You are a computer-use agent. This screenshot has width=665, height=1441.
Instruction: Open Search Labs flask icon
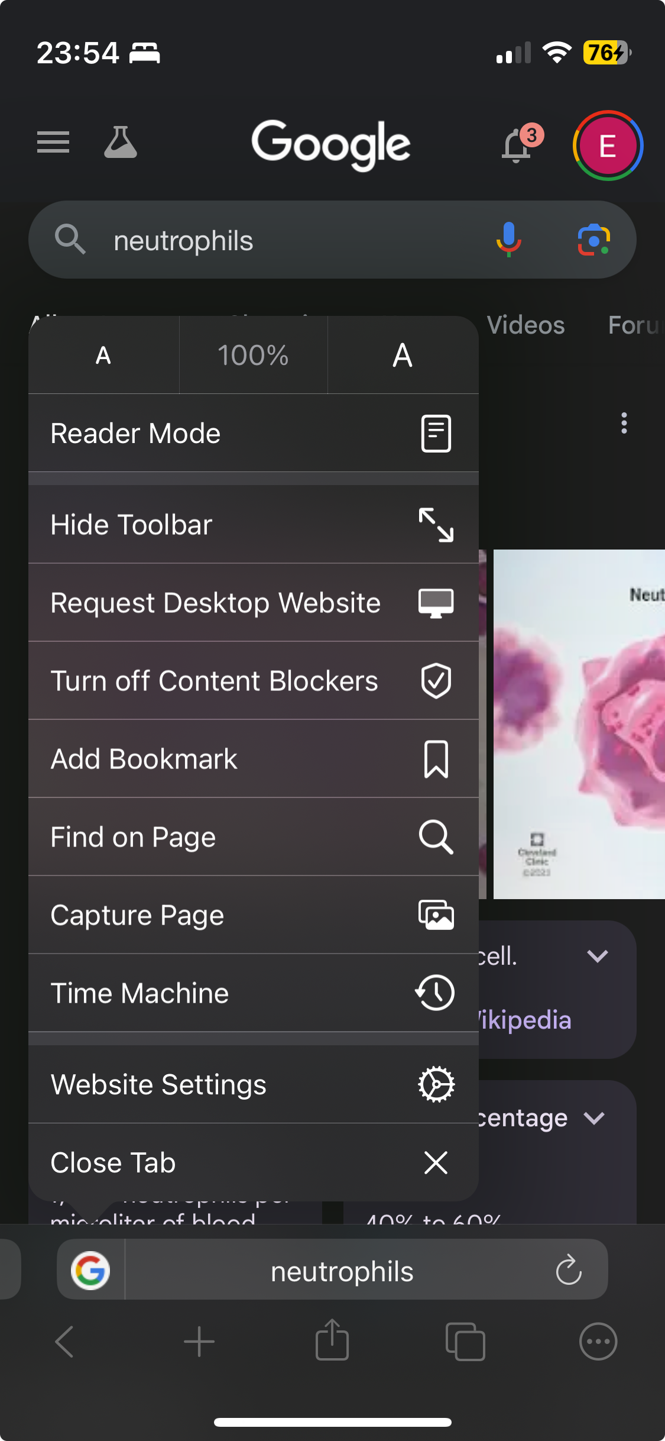tap(121, 143)
